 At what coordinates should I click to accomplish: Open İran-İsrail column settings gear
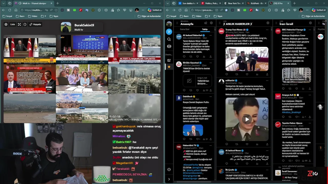(310, 23)
